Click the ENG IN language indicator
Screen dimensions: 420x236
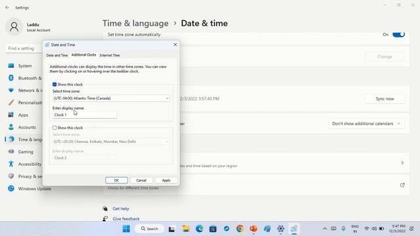pyautogui.click(x=355, y=229)
